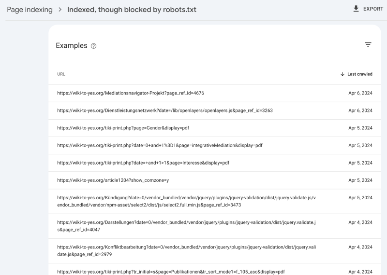Image resolution: width=387 pixels, height=275 pixels.
Task: Click the Export download icon
Action: click(x=357, y=9)
